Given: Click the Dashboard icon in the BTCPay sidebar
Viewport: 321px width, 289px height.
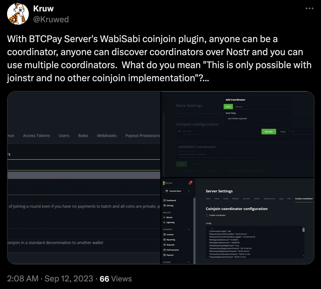Looking at the screenshot, I should point(164,200).
